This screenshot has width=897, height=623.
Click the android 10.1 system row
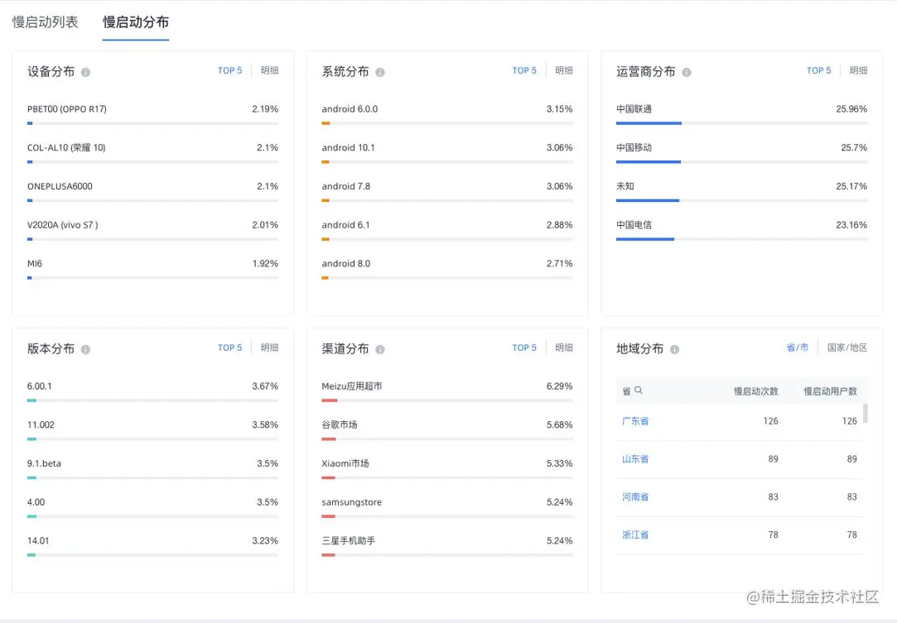[447, 153]
